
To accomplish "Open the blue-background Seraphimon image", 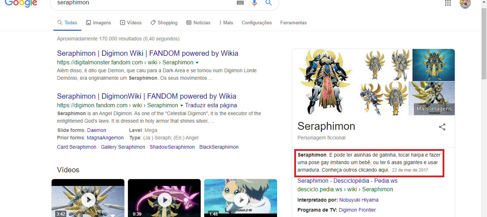I will [434, 65].
